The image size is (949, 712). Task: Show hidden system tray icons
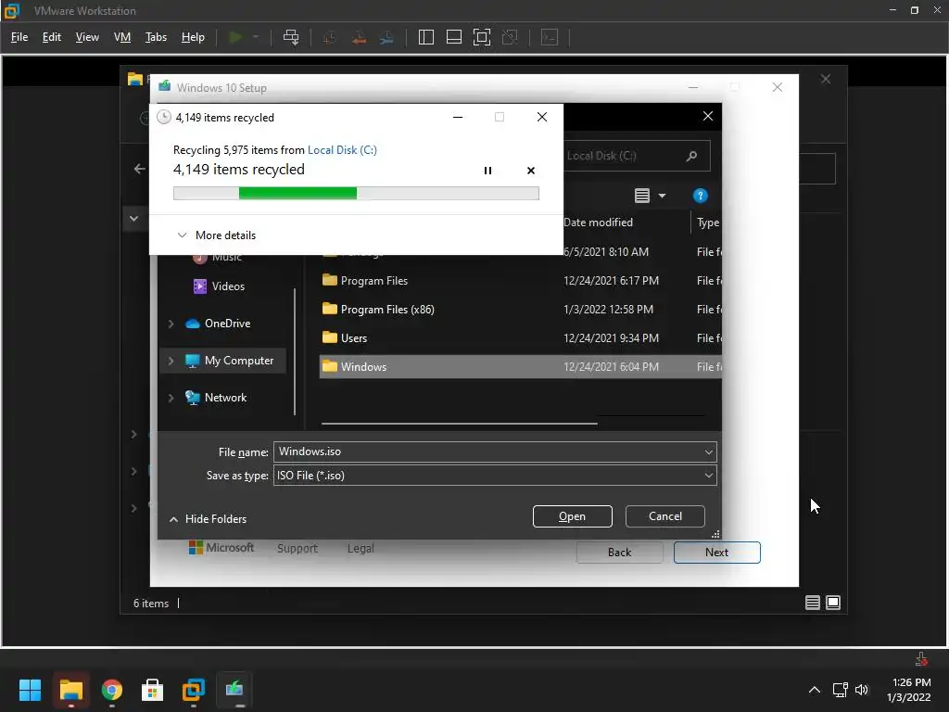point(815,690)
